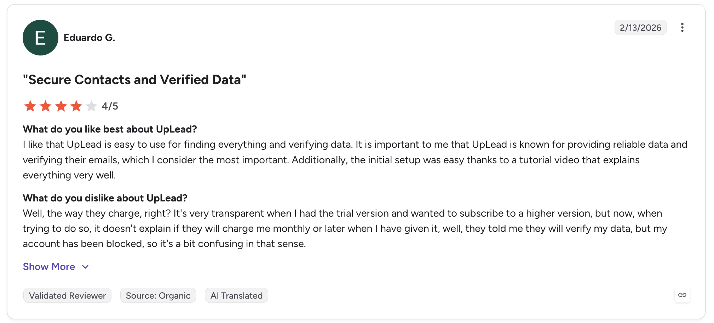The image size is (714, 323).
Task: Click the review title "Secure Contacts and Verified Data"
Action: click(x=134, y=80)
